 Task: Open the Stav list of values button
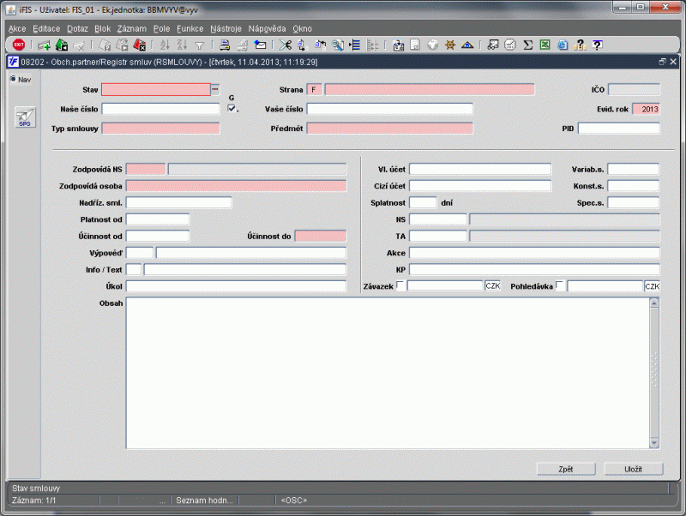215,90
